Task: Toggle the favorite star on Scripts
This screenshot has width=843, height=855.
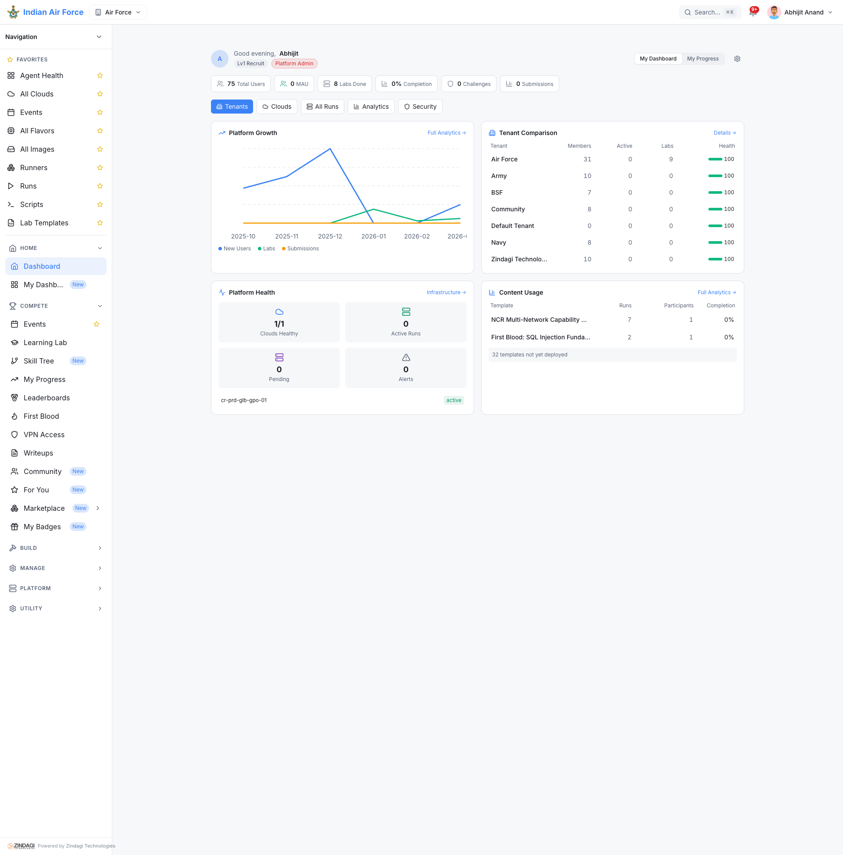Action: (100, 204)
